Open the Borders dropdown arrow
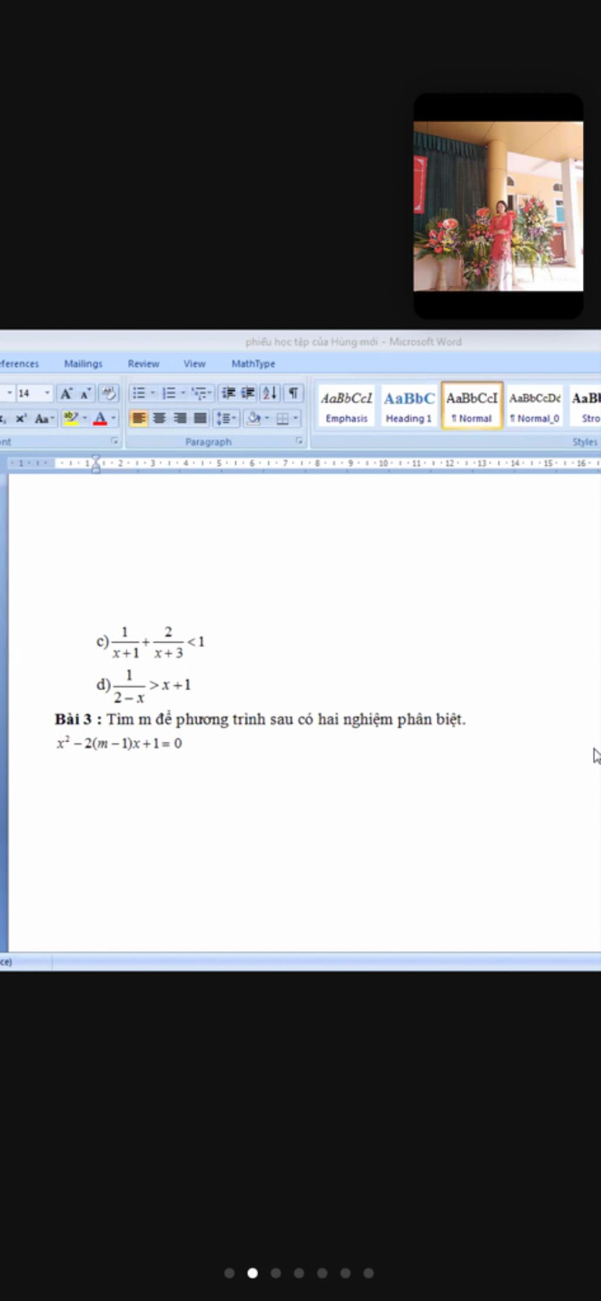 pyautogui.click(x=296, y=419)
